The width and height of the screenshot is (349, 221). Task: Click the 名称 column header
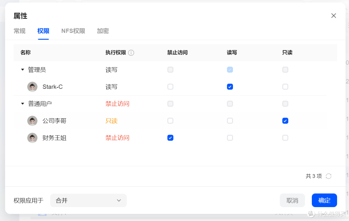coord(26,53)
